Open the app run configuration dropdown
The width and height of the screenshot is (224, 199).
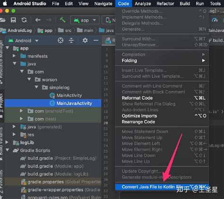(x=85, y=20)
